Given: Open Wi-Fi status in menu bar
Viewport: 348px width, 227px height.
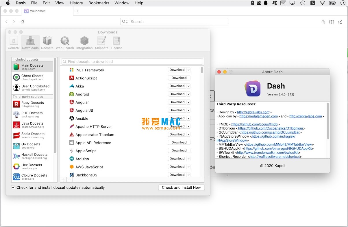Looking at the screenshot, I should (x=322, y=3).
